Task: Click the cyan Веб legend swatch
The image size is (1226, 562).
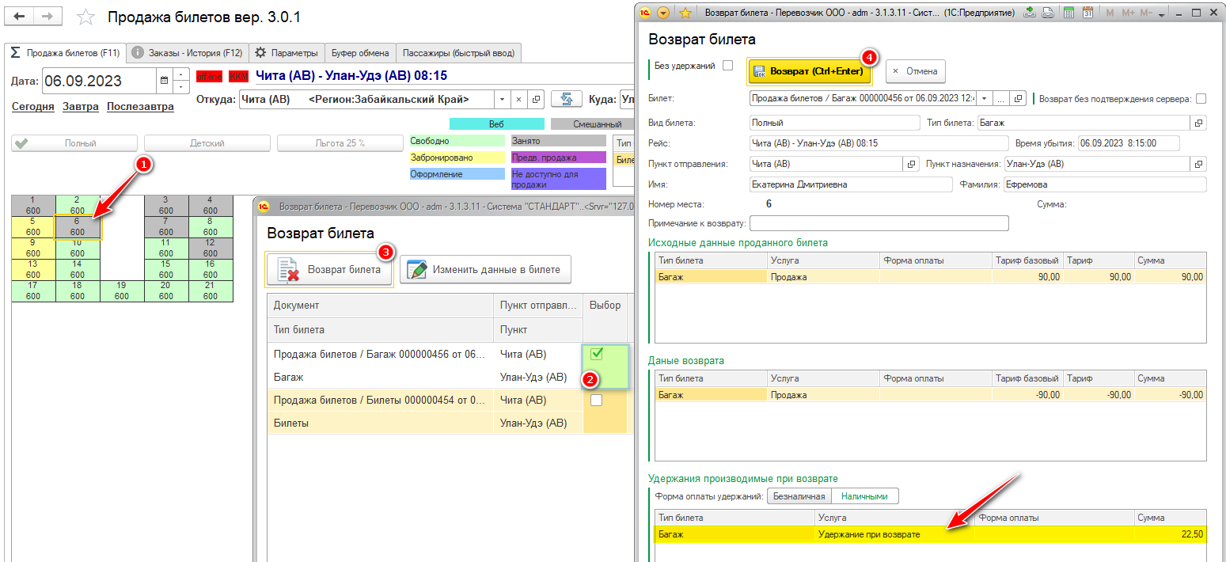Action: 496,123
